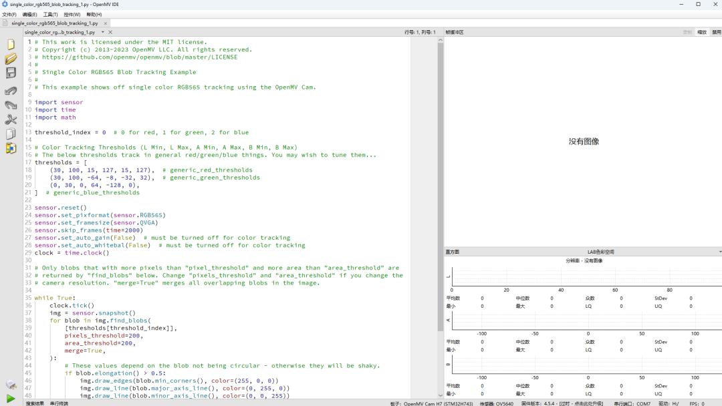Open the 搜索结果 search results panel
The width and height of the screenshot is (722, 406).
(35, 403)
